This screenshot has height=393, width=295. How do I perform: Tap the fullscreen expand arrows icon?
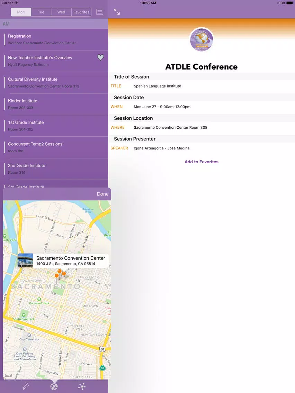coord(117,12)
